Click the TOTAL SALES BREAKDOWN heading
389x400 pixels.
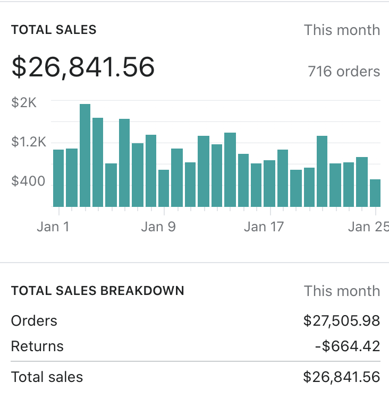pyautogui.click(x=98, y=291)
